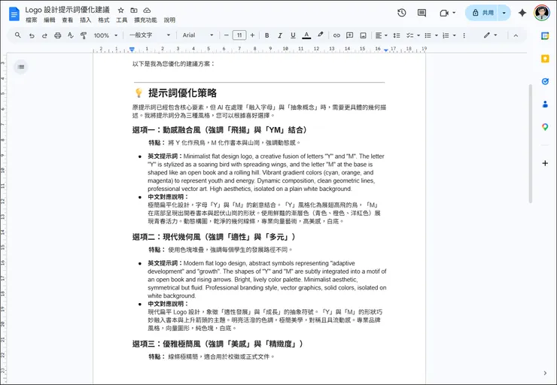
Task: Open the checklist menu dropdown
Action: point(412,35)
